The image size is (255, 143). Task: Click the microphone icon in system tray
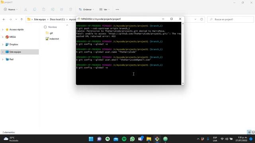[208, 139]
